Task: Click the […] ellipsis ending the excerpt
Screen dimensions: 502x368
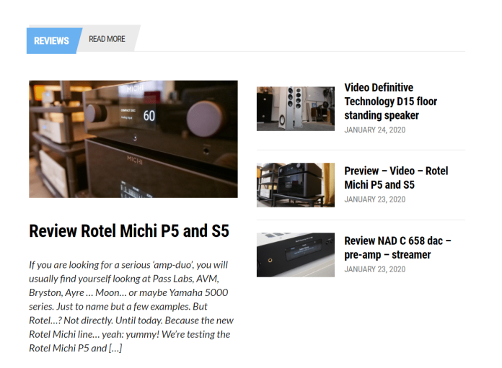Action: 115,348
